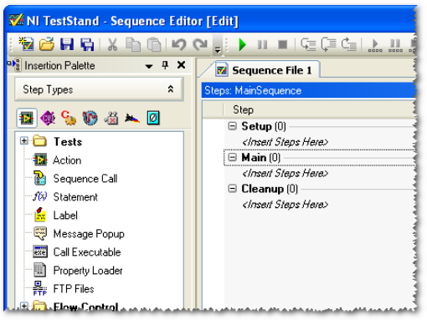Collapse the Cleanup step group

[x=232, y=189]
